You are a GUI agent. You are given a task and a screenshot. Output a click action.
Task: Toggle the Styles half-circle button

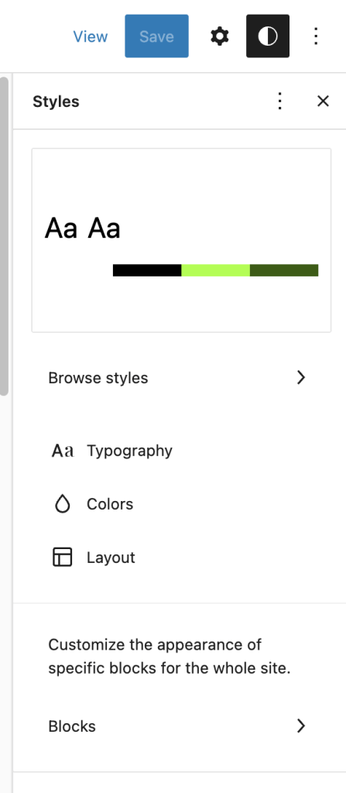[x=268, y=36]
